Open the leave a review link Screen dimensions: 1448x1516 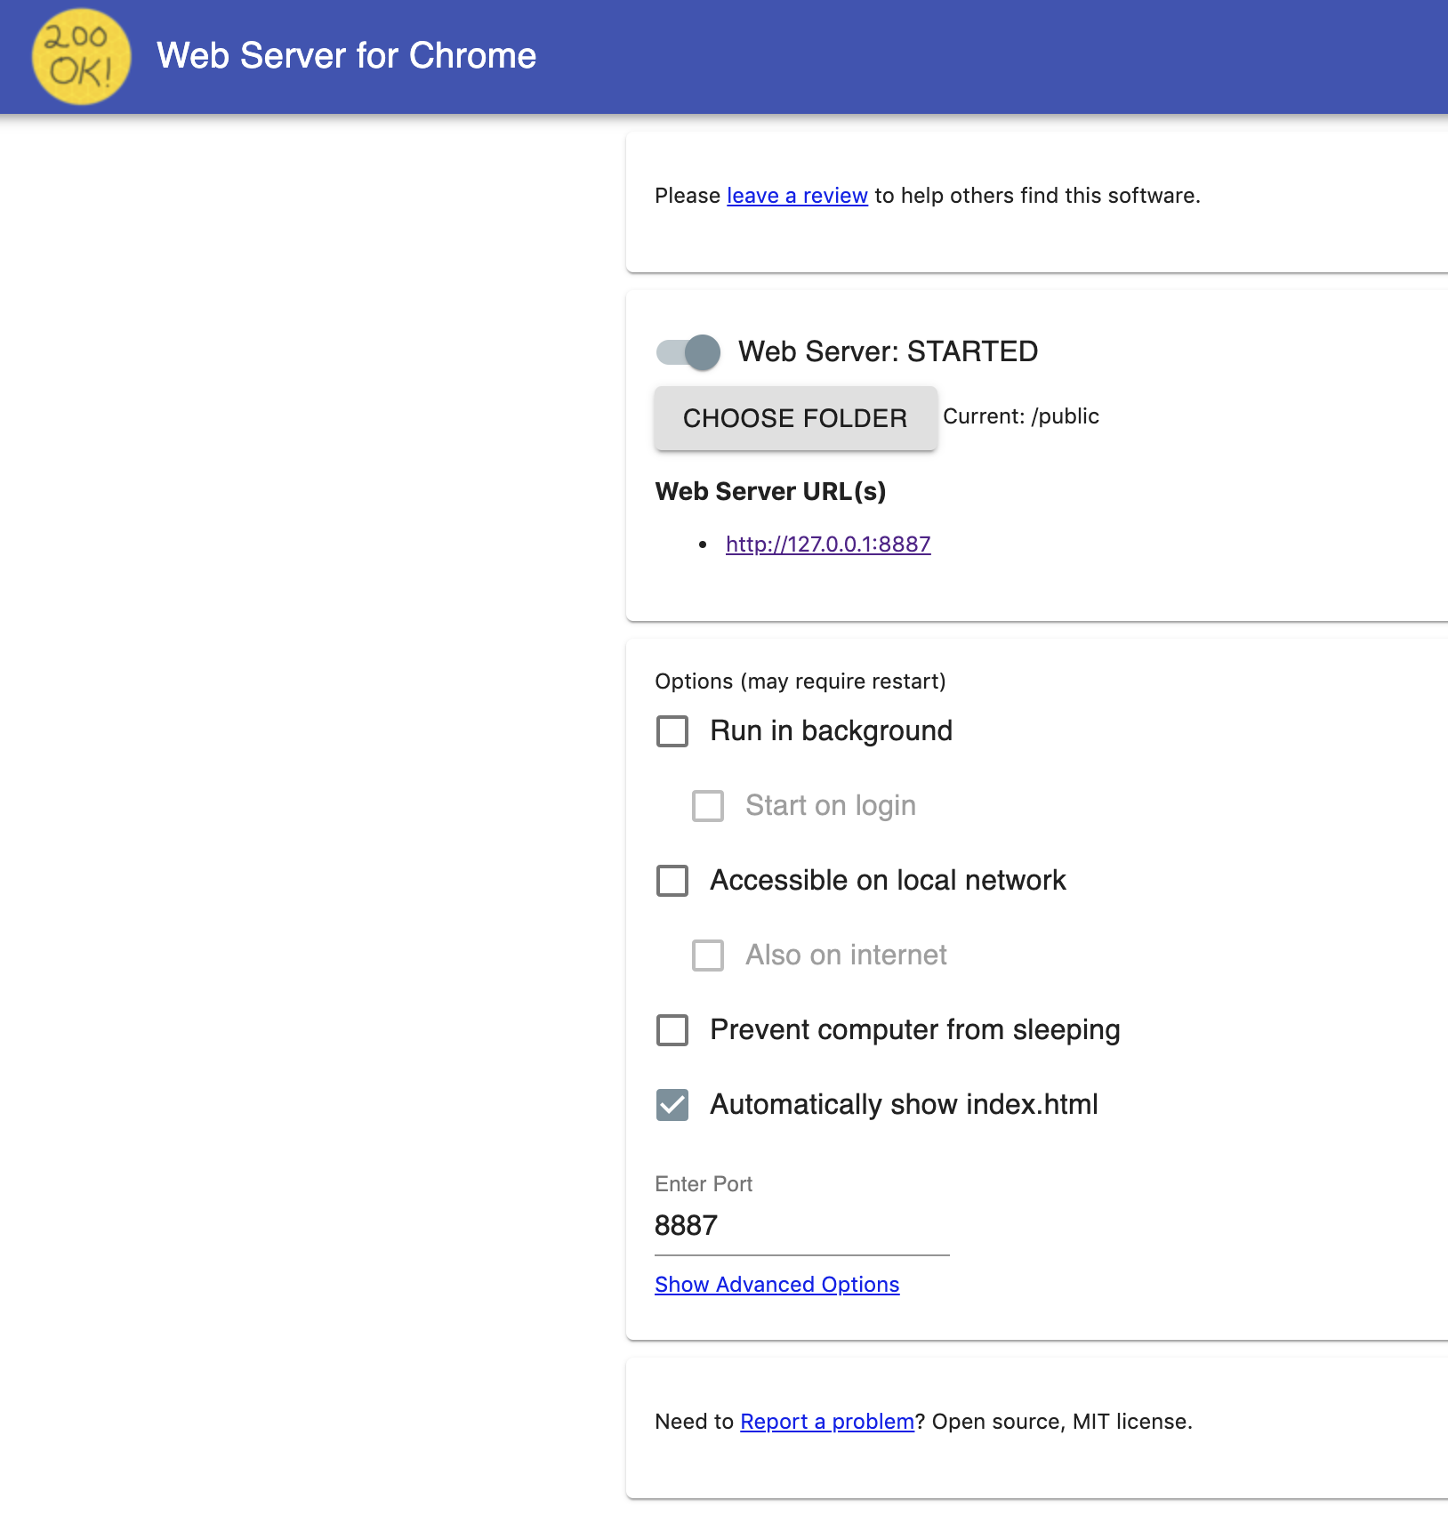click(797, 196)
